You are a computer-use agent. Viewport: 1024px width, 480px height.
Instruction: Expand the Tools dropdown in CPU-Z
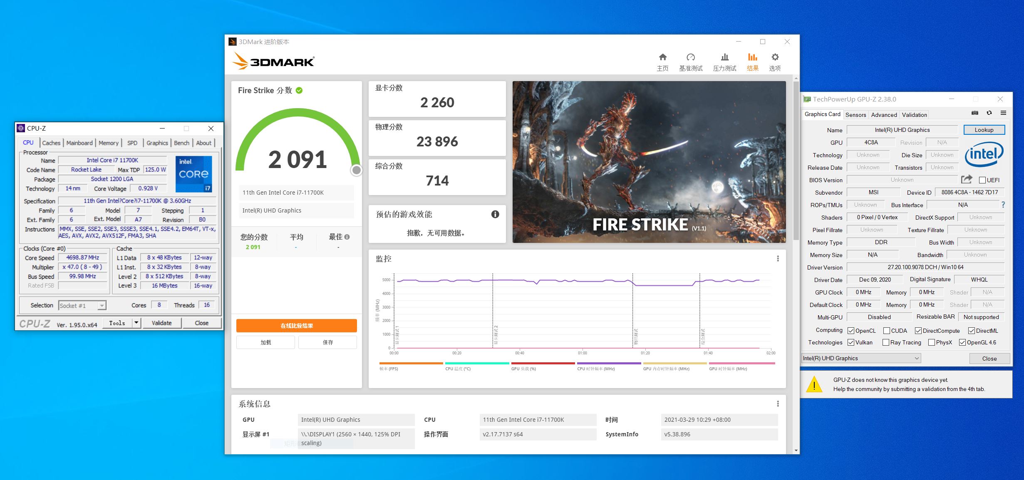pos(136,323)
